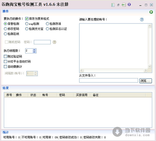Click 可用率 status text
The height and width of the screenshot is (141, 156).
[50, 137]
